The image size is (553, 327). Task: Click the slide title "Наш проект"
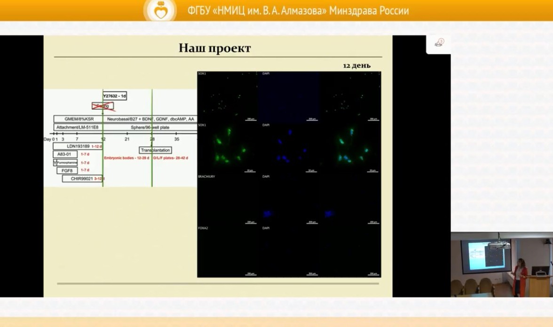click(x=214, y=48)
